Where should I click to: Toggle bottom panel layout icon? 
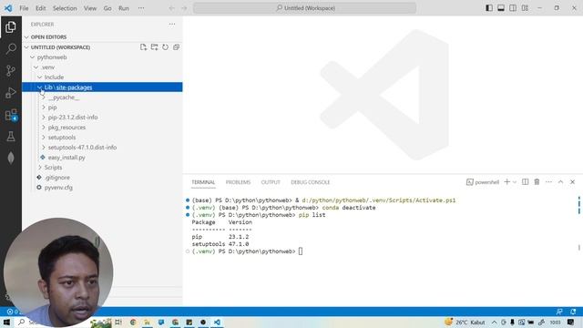(501, 8)
